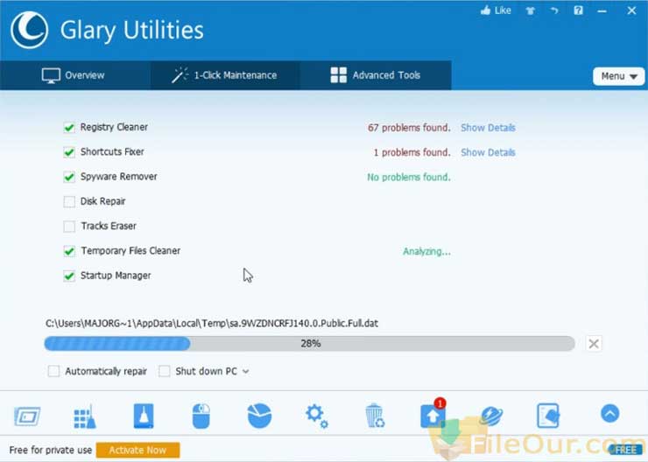Image resolution: width=648 pixels, height=462 pixels.
Task: Cancel the scan with the X button
Action: 594,344
